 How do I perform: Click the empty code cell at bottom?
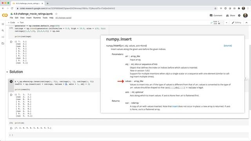point(128,135)
